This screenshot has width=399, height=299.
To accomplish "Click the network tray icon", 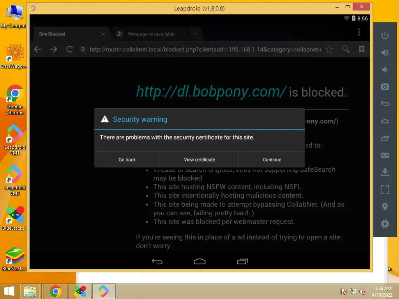I will [x=353, y=292].
